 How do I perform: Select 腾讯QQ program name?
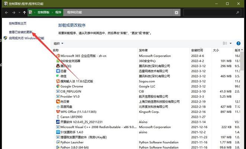pyautogui.click(x=66, y=66)
